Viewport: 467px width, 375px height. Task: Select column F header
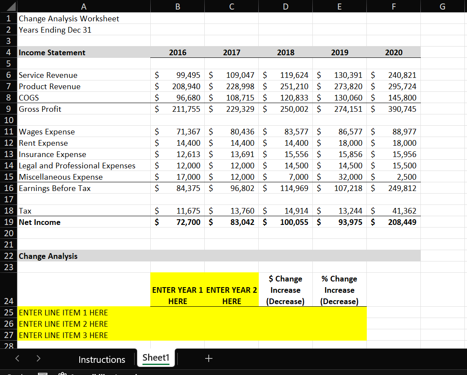click(x=394, y=6)
